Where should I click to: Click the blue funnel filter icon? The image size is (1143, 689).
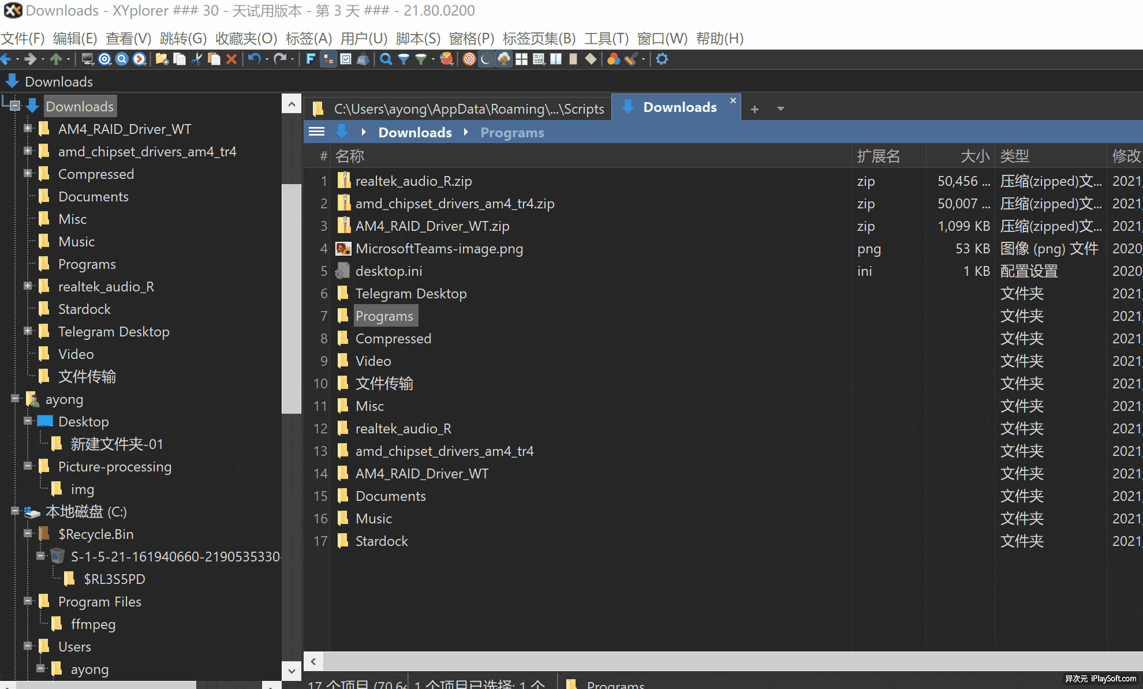pyautogui.click(x=404, y=59)
